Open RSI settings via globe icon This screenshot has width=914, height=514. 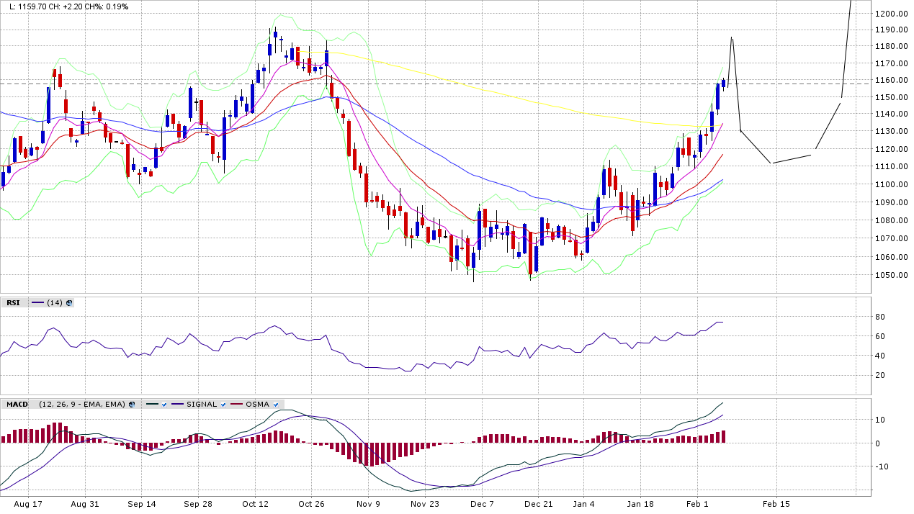click(69, 303)
